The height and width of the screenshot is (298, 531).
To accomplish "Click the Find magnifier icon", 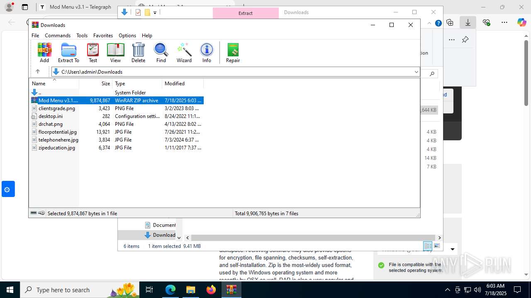I will click(161, 53).
